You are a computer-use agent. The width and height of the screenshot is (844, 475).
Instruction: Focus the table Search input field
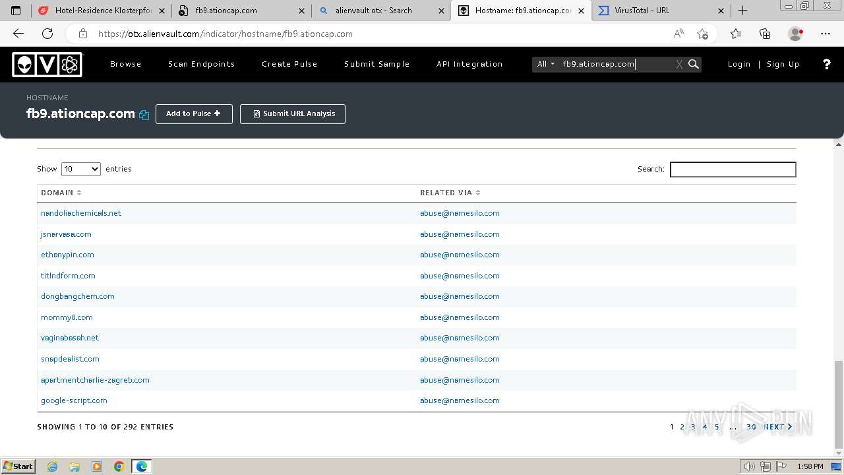click(x=733, y=170)
